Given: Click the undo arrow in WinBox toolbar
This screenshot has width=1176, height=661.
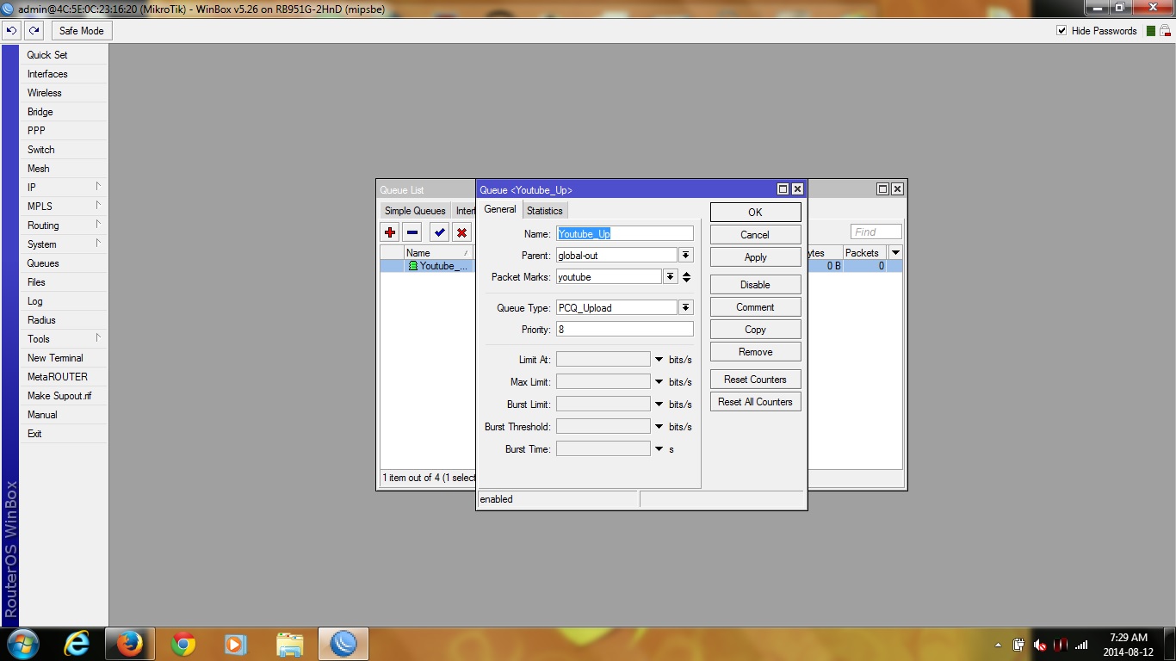Looking at the screenshot, I should coord(11,30).
